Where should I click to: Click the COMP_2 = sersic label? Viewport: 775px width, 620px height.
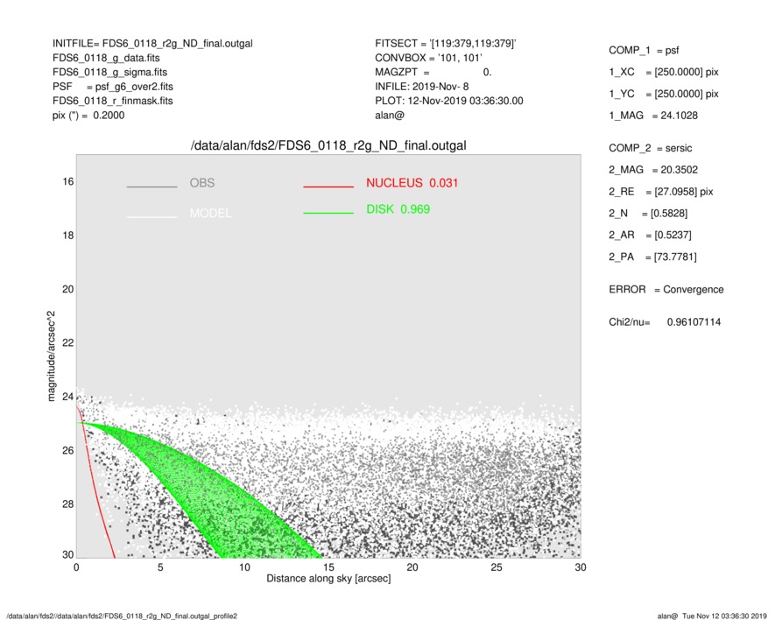point(651,148)
